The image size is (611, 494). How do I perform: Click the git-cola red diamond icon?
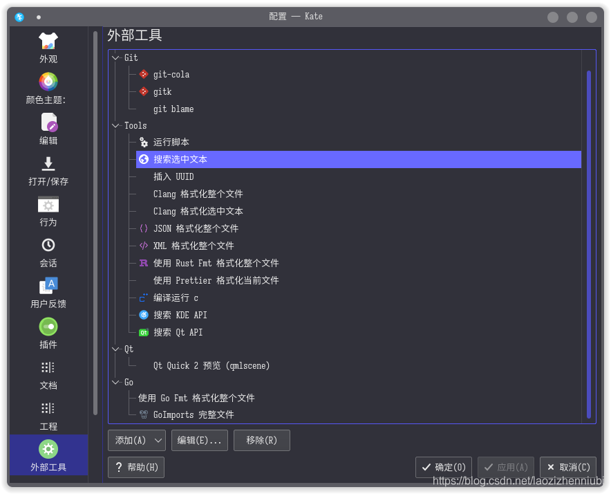[144, 74]
